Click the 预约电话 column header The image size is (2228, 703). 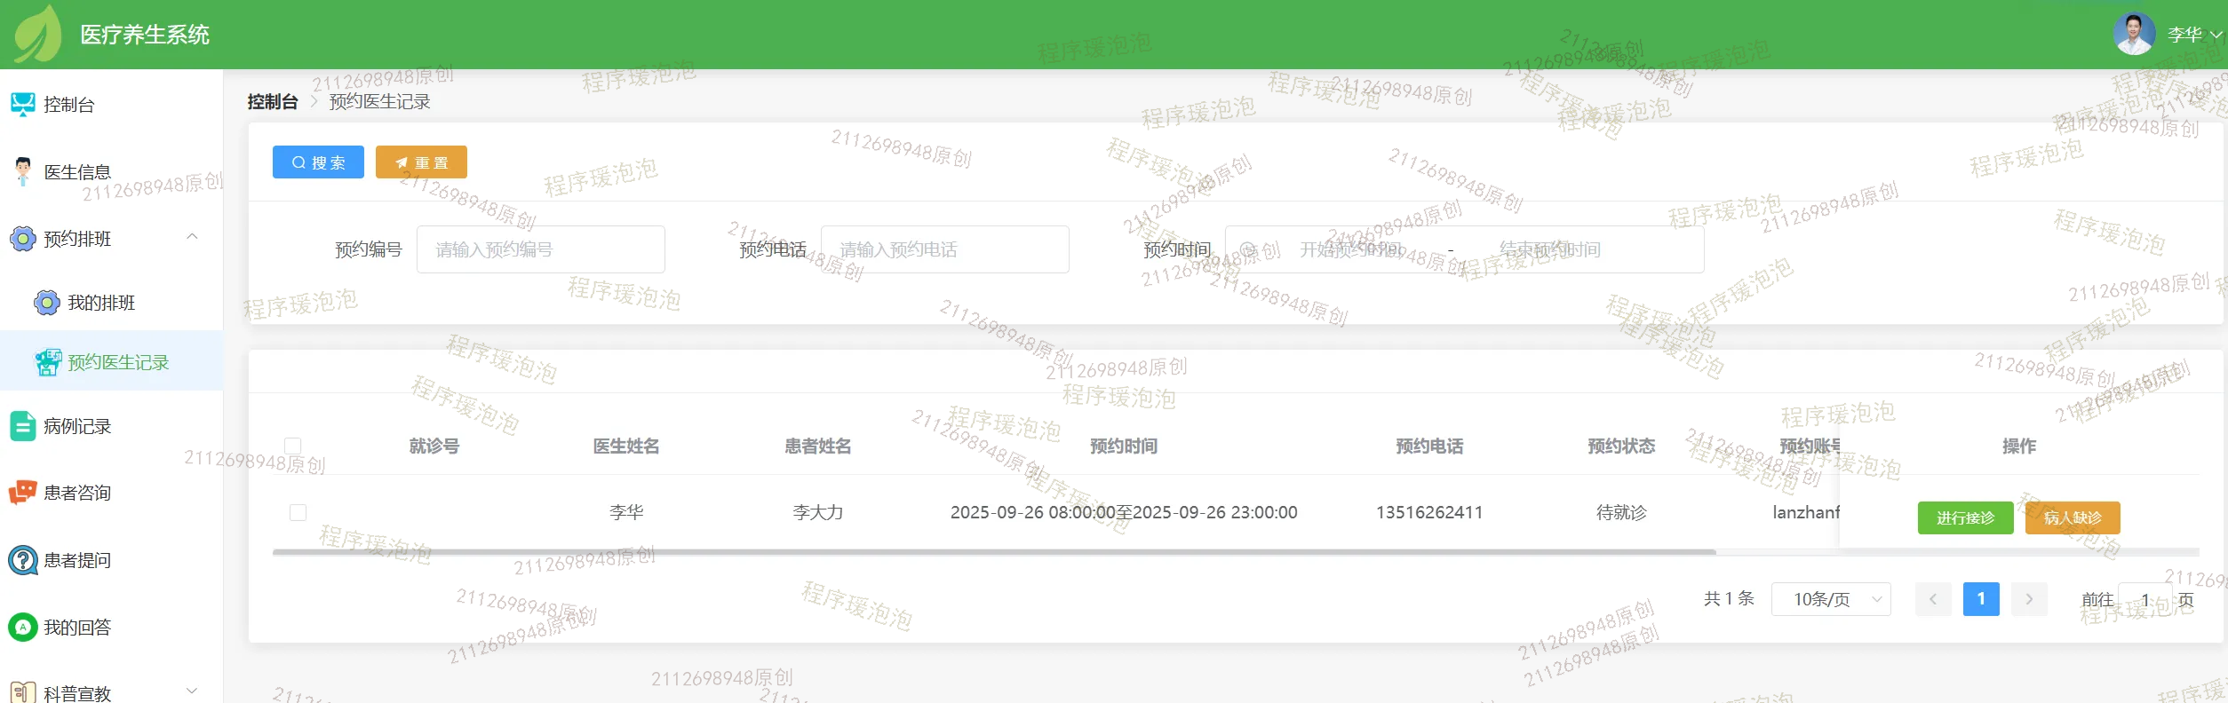click(1429, 446)
